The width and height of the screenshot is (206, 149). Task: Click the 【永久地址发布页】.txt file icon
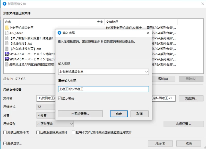7,49
